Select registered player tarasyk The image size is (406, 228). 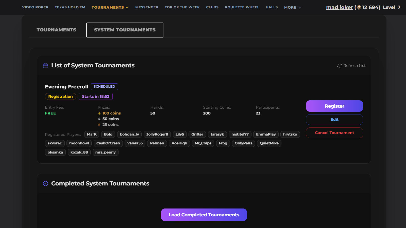point(217,134)
